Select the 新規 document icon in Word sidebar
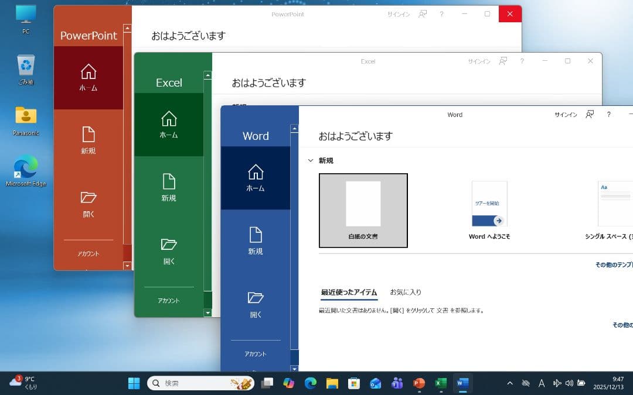This screenshot has width=633, height=395. [255, 240]
